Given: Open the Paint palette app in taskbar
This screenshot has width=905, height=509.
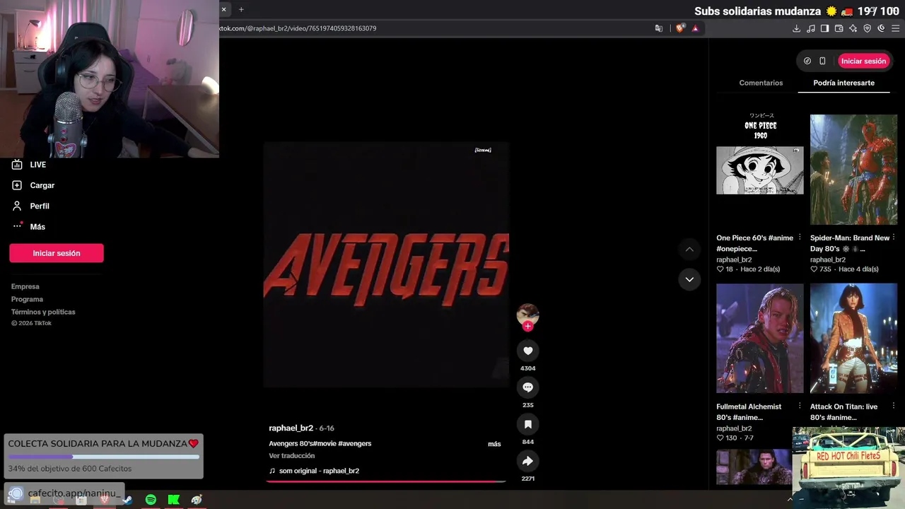Looking at the screenshot, I should [x=197, y=500].
